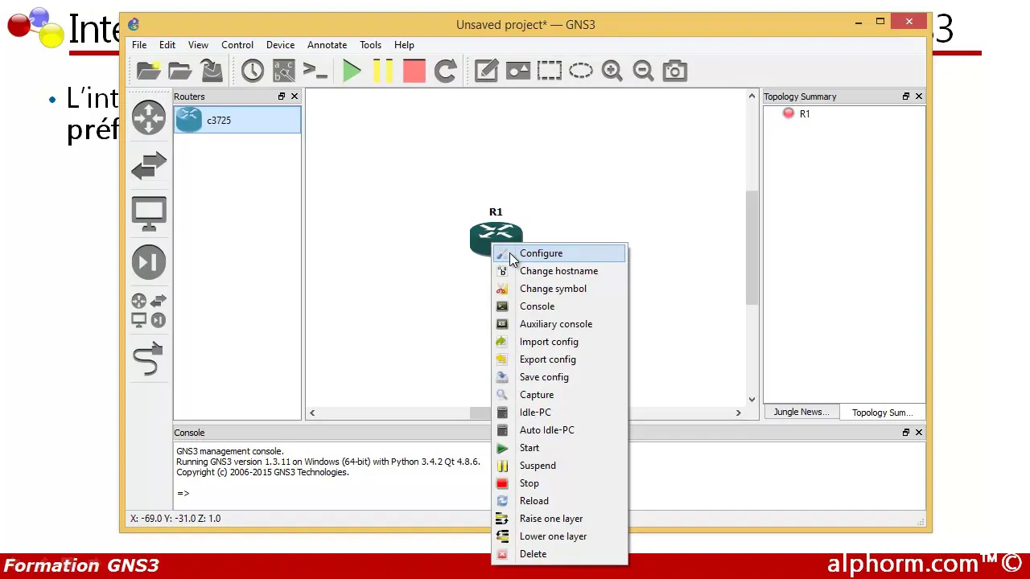The width and height of the screenshot is (1030, 579).
Task: Open the View menu
Action: tap(198, 45)
